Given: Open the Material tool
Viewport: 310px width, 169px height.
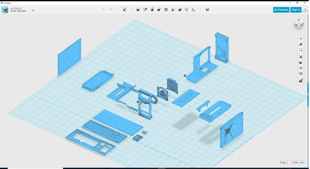Looking at the screenshot, I should coord(207,10).
